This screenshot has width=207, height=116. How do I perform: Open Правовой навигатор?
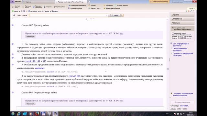pos(38,7)
